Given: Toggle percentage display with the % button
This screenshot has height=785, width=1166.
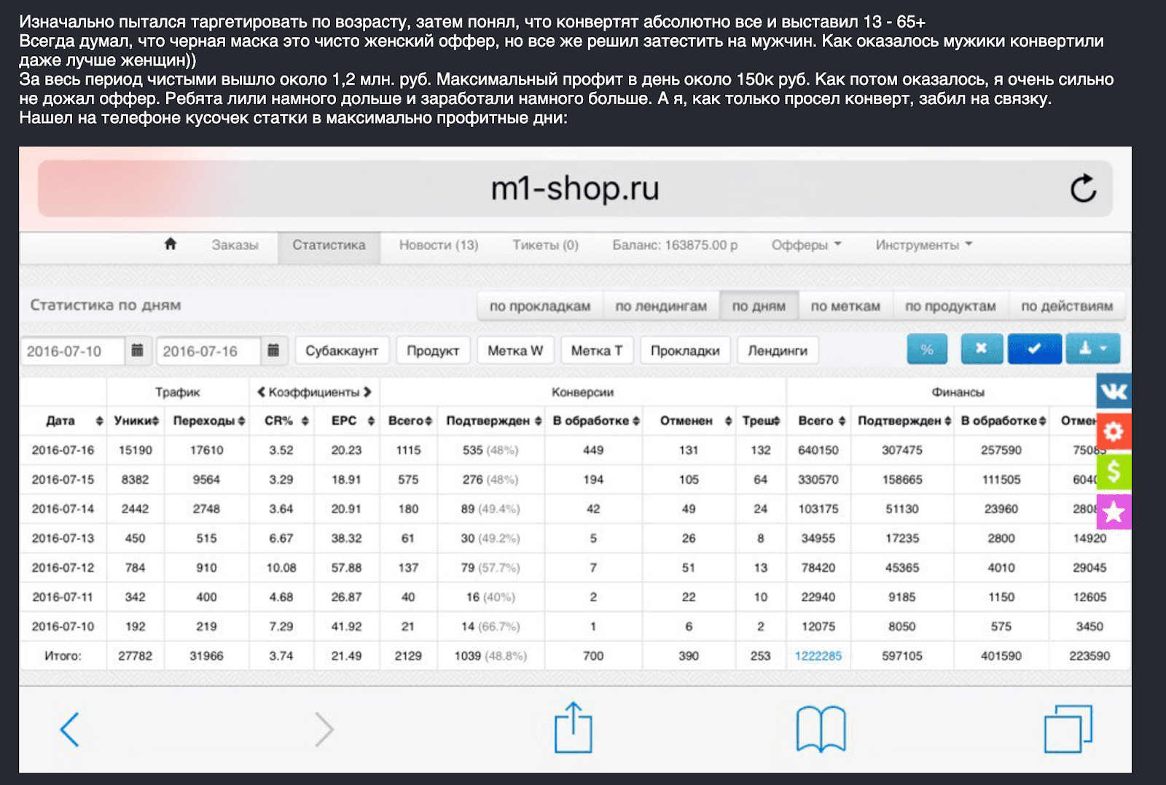Looking at the screenshot, I should [927, 349].
